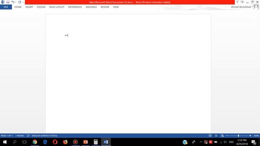This screenshot has height=146, width=260.
Task: Click the zoom out minus button
Action: 227,135
